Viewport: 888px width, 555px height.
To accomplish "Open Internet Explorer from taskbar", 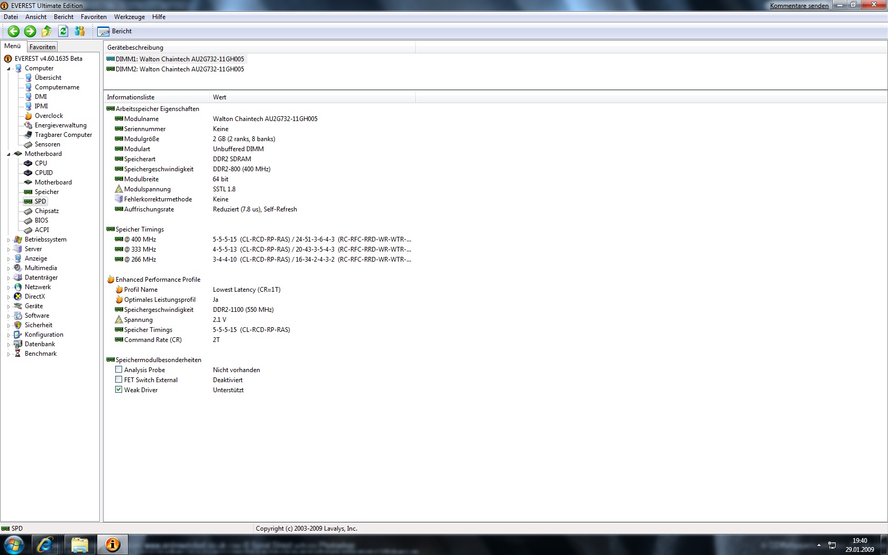I will 45,545.
